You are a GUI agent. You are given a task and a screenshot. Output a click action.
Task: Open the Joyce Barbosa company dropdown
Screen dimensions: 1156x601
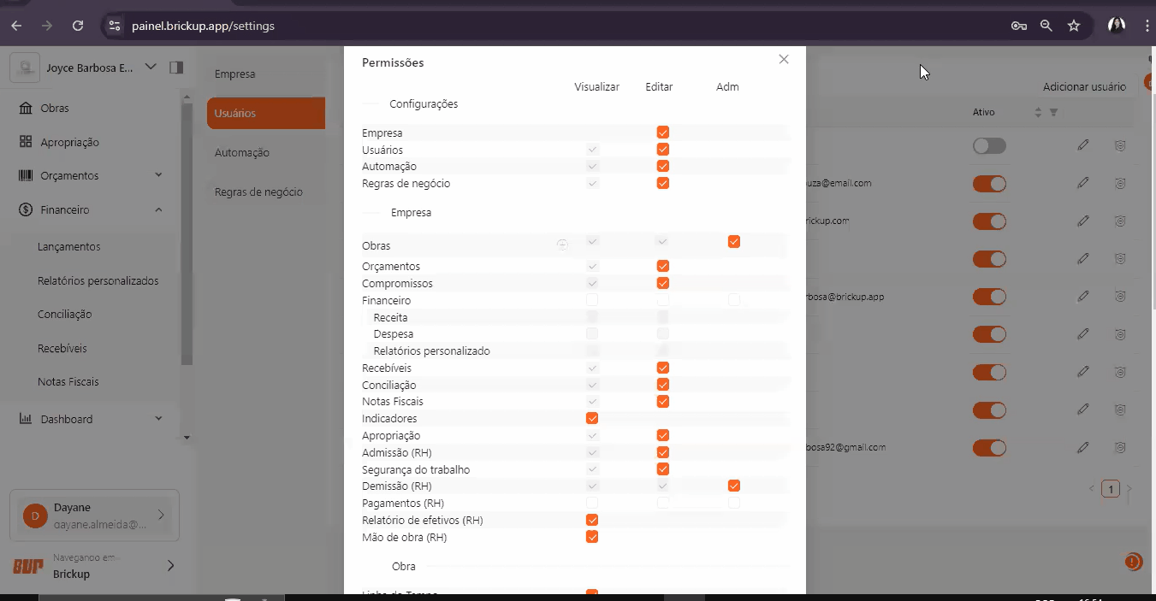click(x=151, y=68)
